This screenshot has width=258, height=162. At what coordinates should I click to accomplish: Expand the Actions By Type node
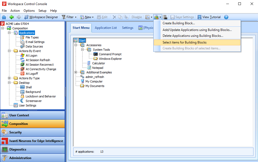pyautogui.click(x=9, y=78)
